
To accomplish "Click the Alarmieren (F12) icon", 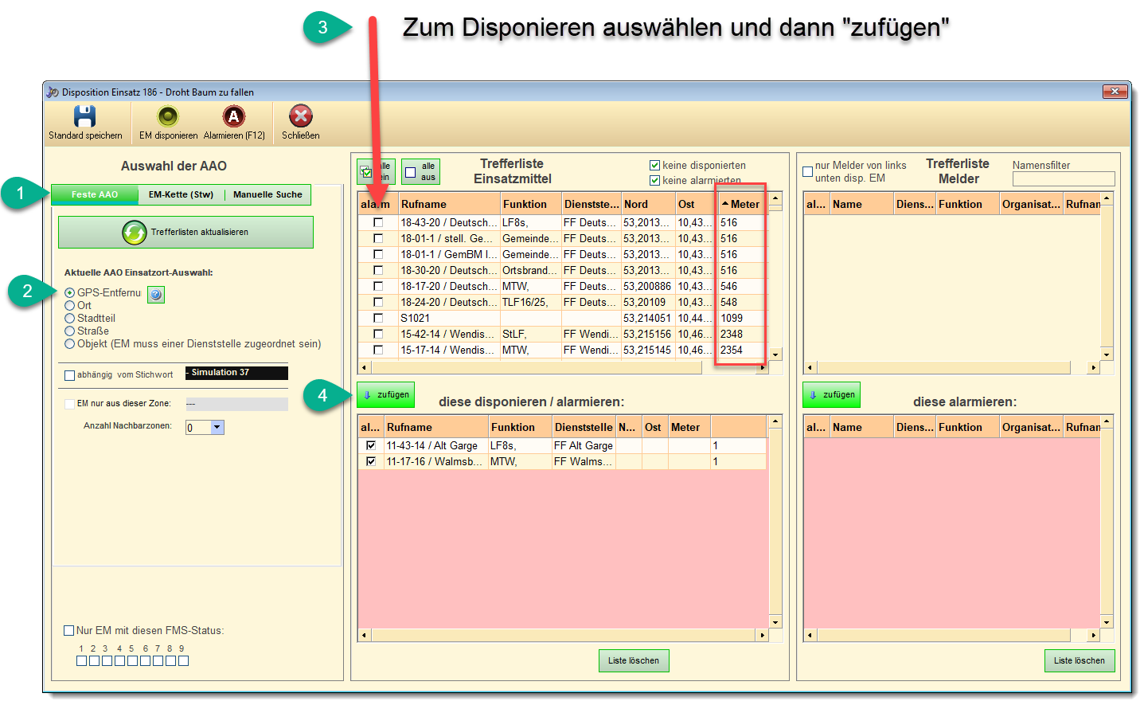I will pos(234,117).
